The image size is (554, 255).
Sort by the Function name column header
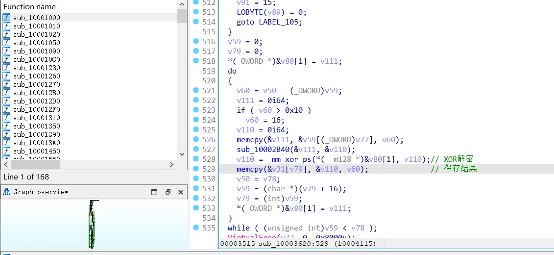(29, 7)
